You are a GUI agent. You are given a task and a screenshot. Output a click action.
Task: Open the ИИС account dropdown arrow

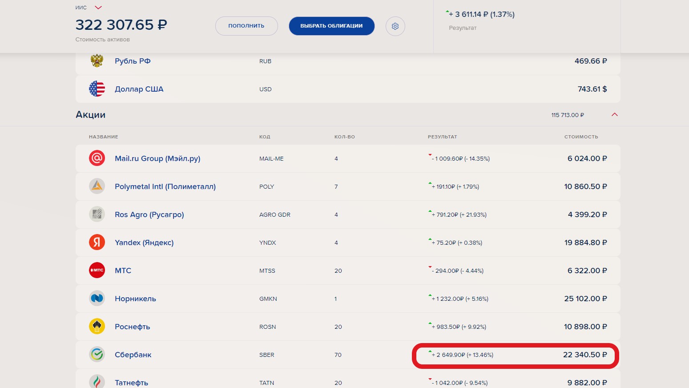[x=98, y=8]
